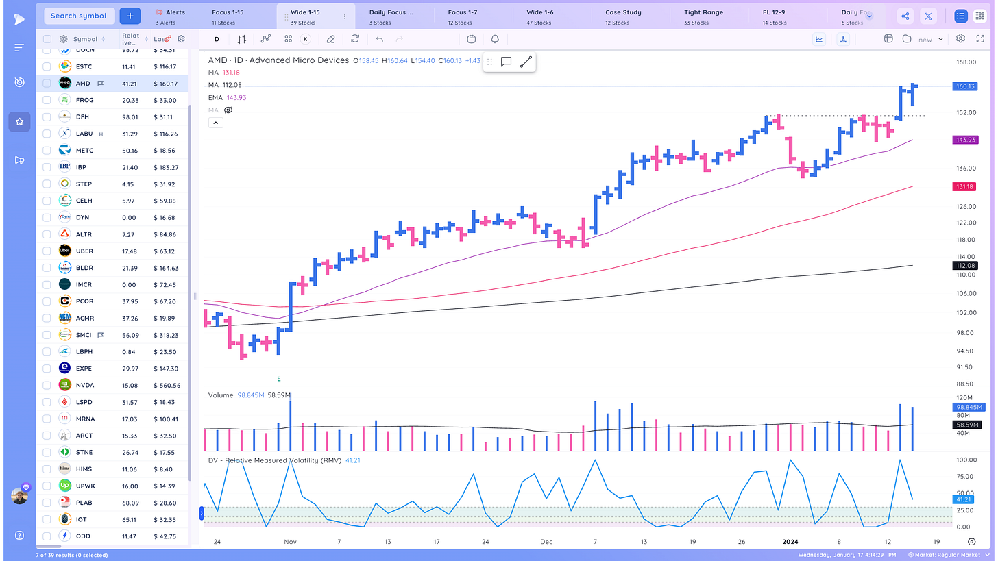Collapse the indicator legend chevron
This screenshot has width=998, height=561.
click(215, 123)
